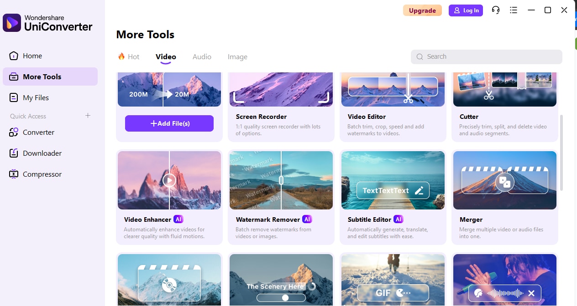This screenshot has width=577, height=306.
Task: Open the Home page icon
Action: point(14,56)
